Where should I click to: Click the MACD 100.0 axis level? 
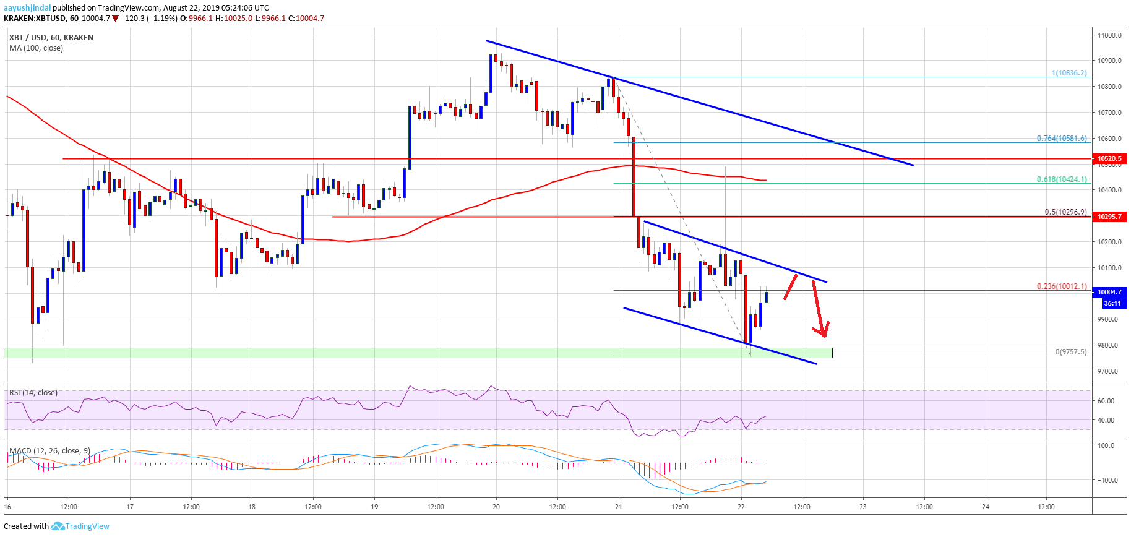[1106, 445]
